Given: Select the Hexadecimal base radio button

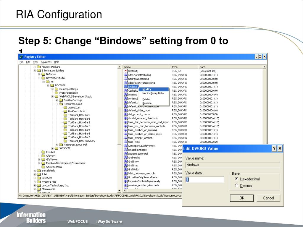Looking at the screenshot, I should click(x=236, y=179).
